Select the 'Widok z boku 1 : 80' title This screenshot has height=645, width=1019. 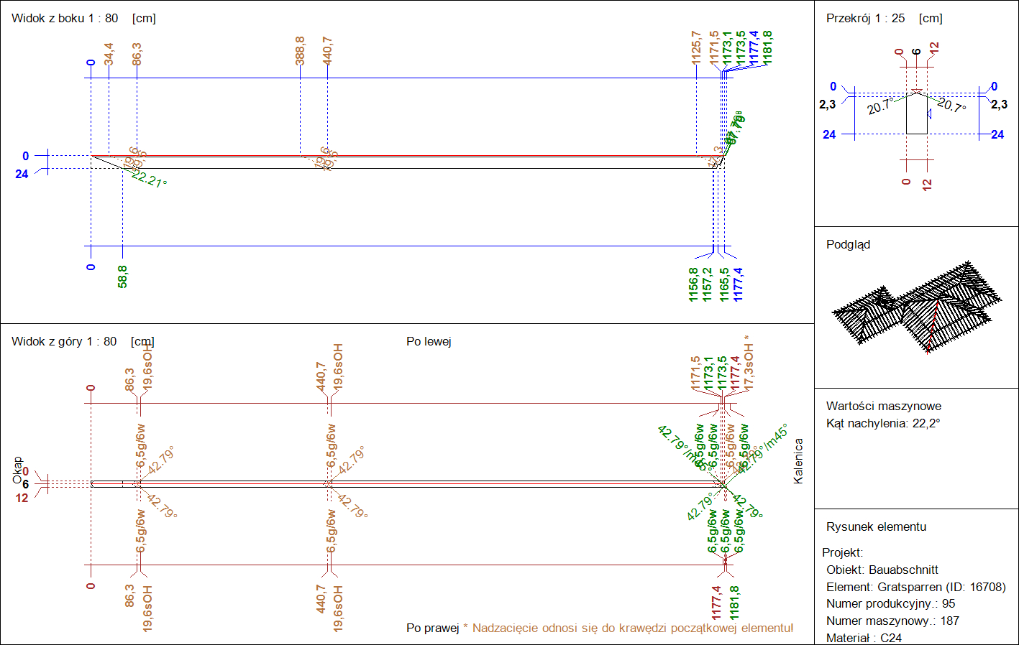point(65,18)
